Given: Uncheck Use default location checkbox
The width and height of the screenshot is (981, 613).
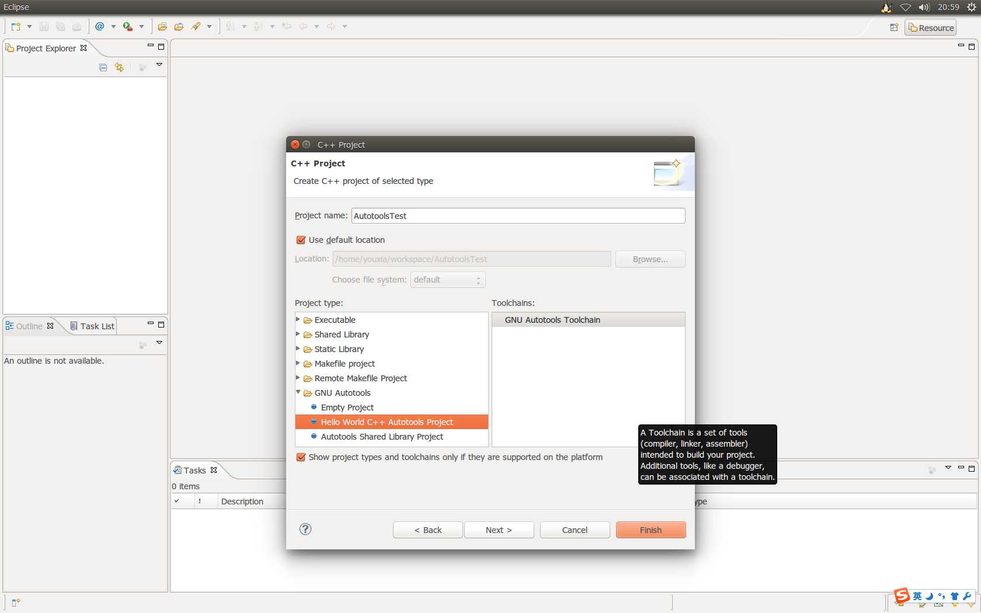Looking at the screenshot, I should click(x=301, y=240).
